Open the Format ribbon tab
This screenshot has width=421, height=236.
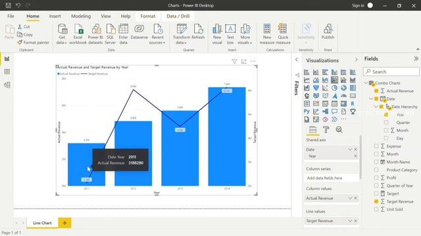(x=147, y=16)
